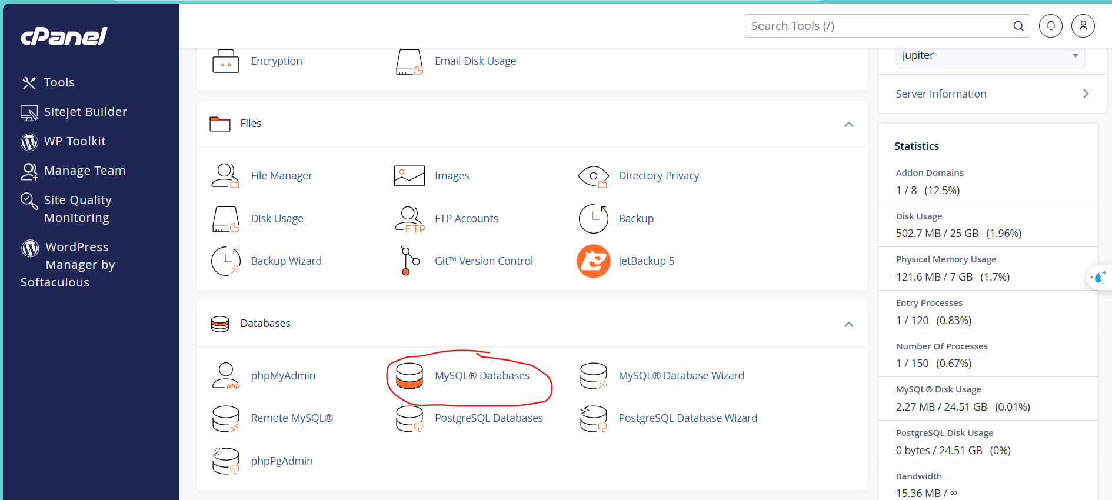
Task: Open the orange JetBackup 5 icon
Action: click(593, 261)
